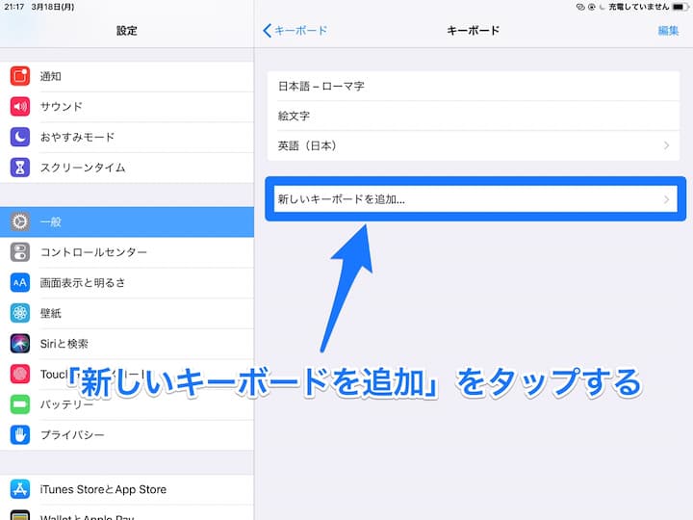This screenshot has width=693, height=520.
Task: Tap the 3月18日(月) date in status bar
Action: coord(53,7)
